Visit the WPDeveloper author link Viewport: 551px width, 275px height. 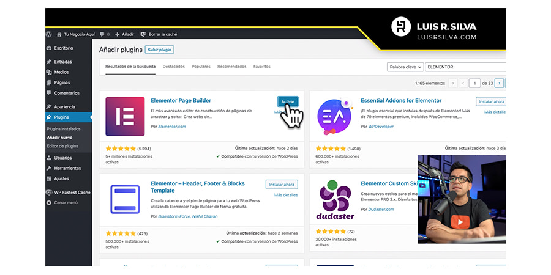(381, 127)
